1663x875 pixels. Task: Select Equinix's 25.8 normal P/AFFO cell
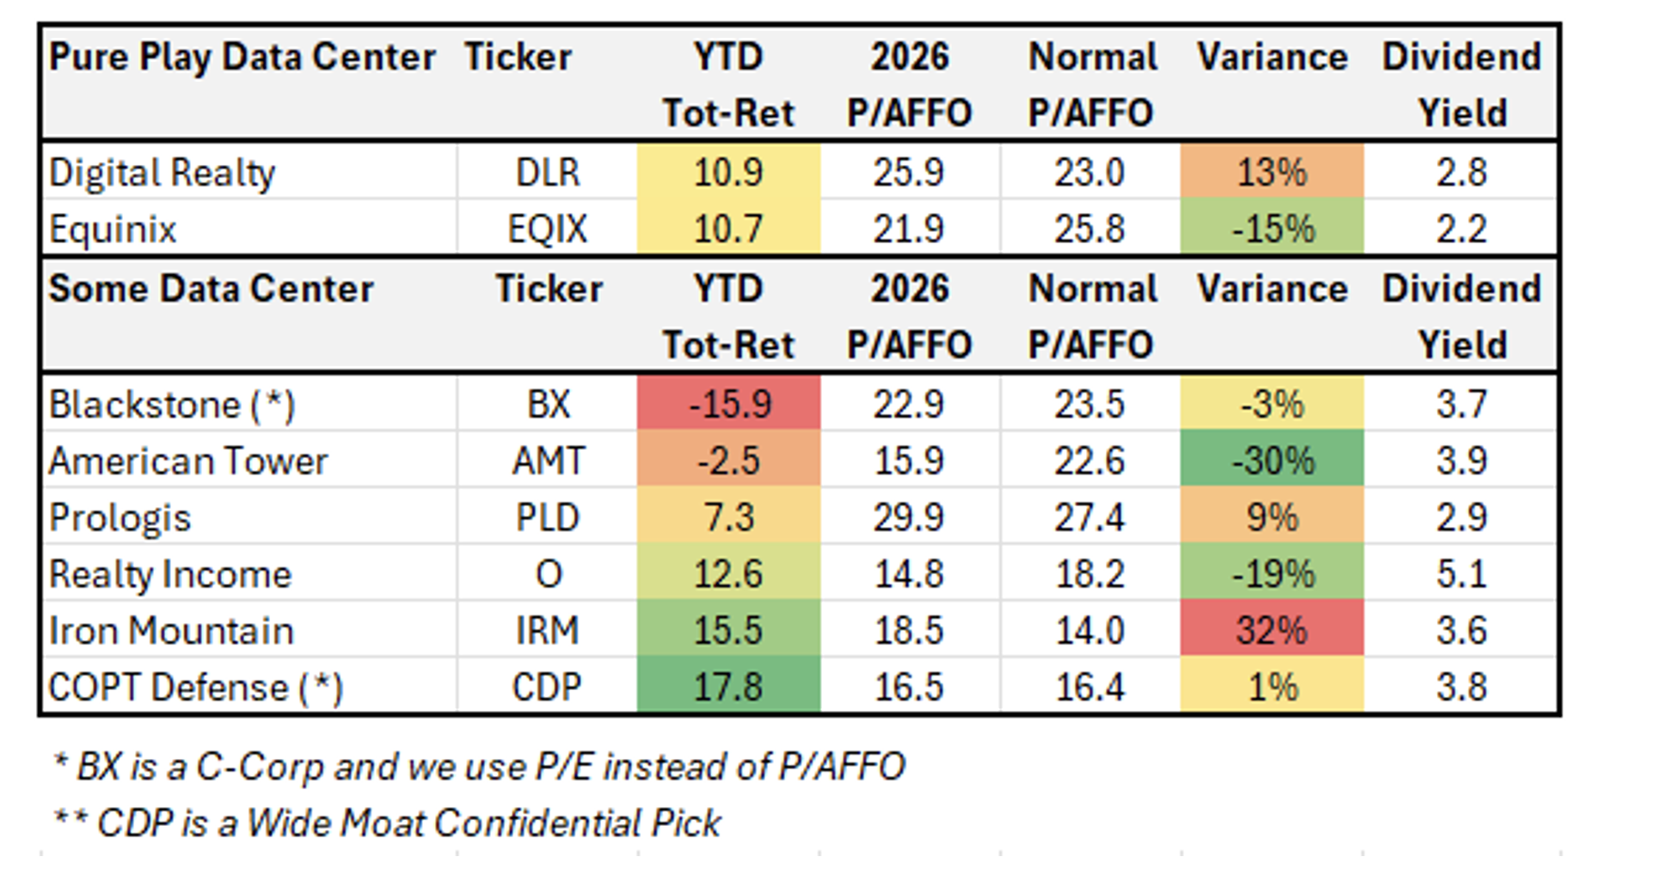[1089, 229]
